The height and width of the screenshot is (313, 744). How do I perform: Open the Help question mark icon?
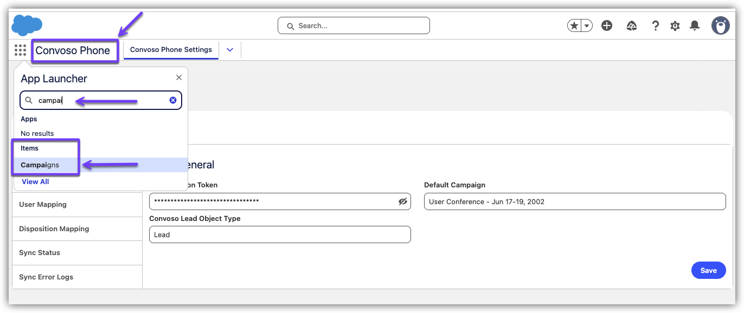[656, 25]
